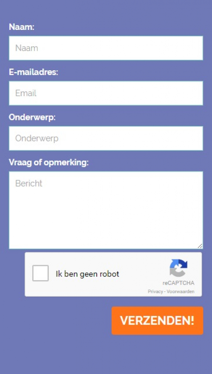The width and height of the screenshot is (212, 374).
Task: Click the reCAPTCHA logo icon
Action: [x=179, y=268]
